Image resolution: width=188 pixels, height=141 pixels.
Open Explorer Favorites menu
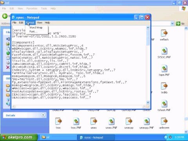coord(32,9)
